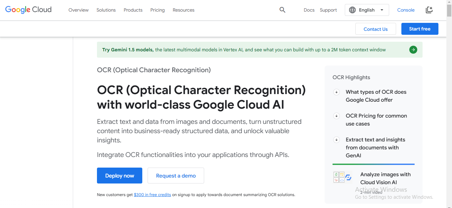The height and width of the screenshot is (208, 452).
Task: Click the Start free button
Action: coord(420,29)
